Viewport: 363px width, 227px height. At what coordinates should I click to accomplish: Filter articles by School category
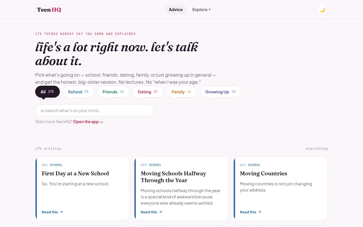pyautogui.click(x=78, y=92)
